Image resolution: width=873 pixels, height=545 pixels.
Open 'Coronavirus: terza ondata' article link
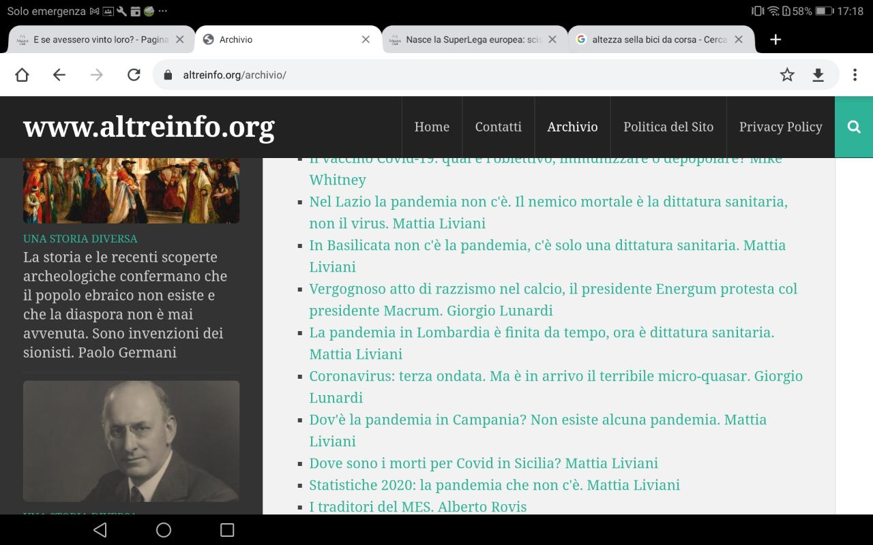(556, 387)
